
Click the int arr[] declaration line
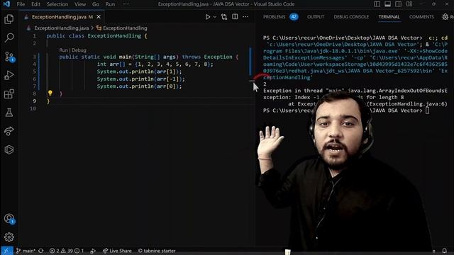point(155,64)
